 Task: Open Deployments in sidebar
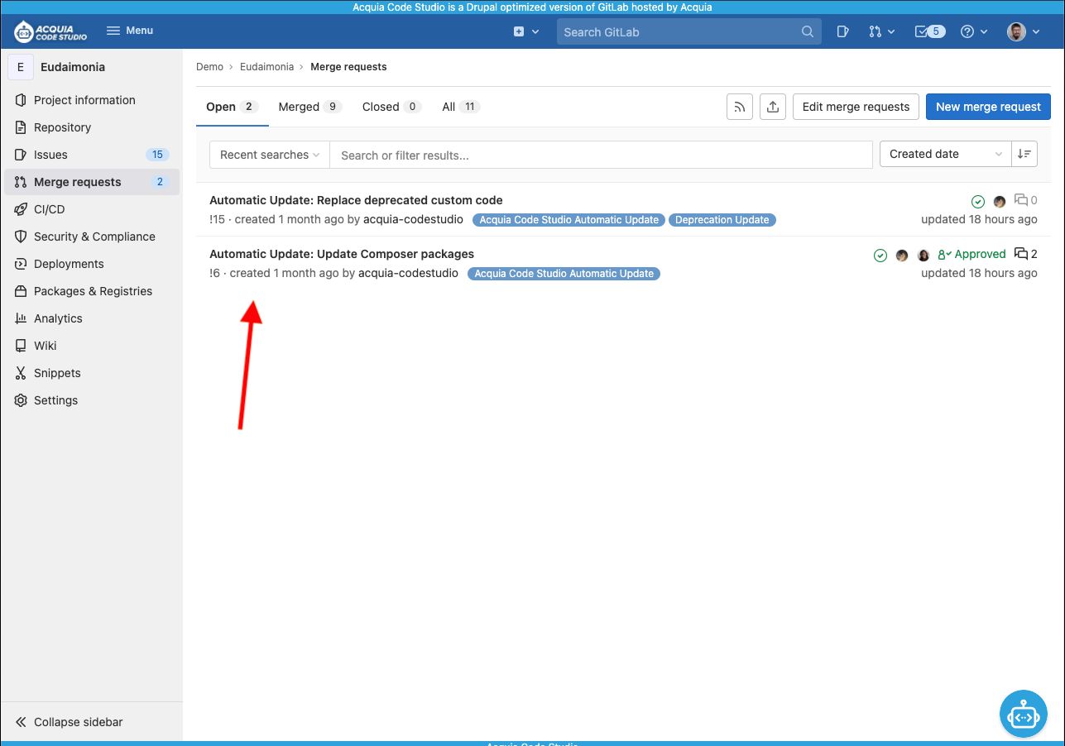(x=91, y=264)
